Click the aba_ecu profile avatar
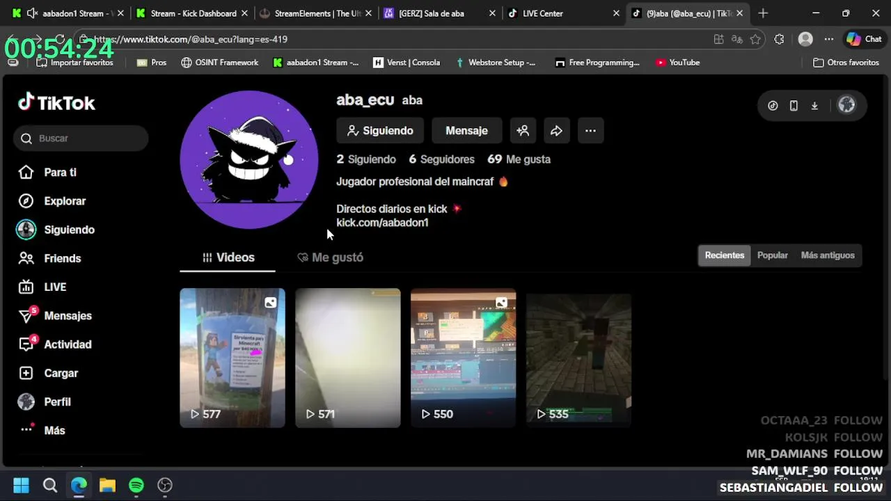 [x=249, y=159]
